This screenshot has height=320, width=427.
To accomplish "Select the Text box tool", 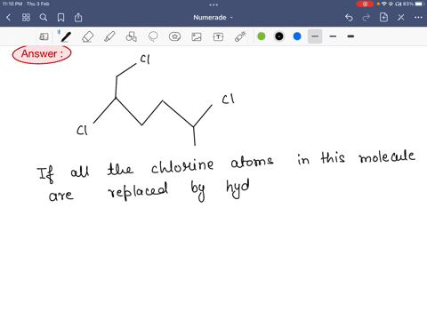I will point(218,36).
